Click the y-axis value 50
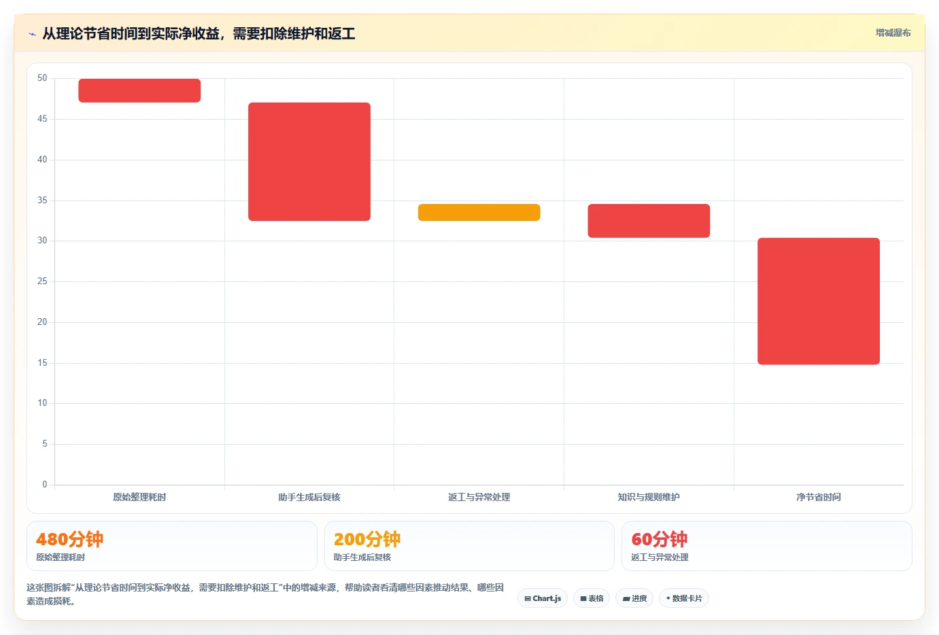 click(x=42, y=78)
